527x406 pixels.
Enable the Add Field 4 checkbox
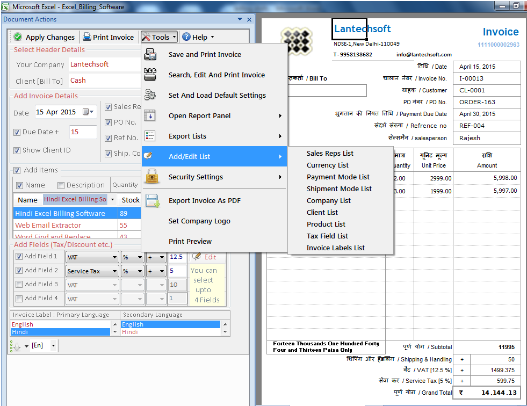(x=19, y=299)
